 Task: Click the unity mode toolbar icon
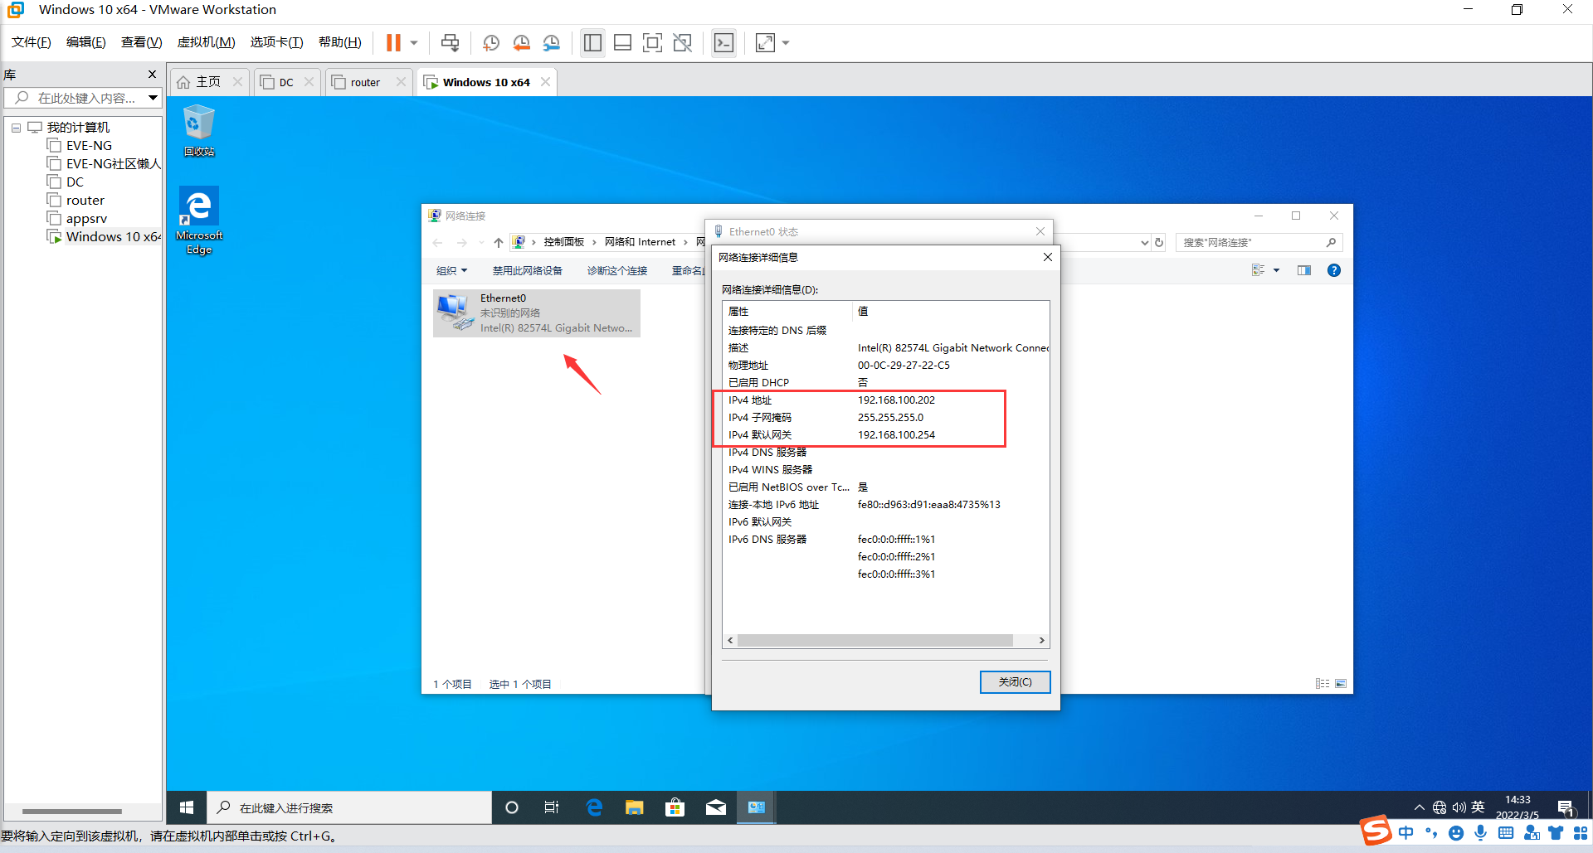tap(683, 42)
